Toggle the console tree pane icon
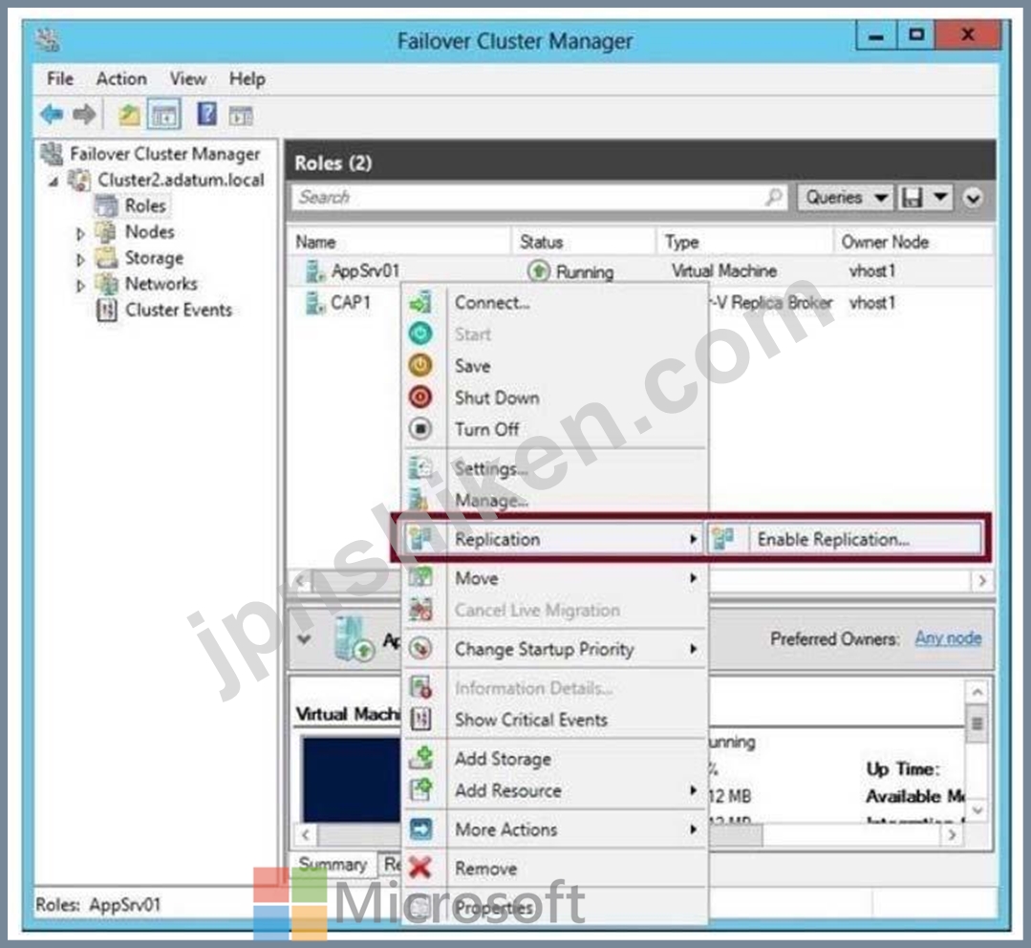 (164, 115)
